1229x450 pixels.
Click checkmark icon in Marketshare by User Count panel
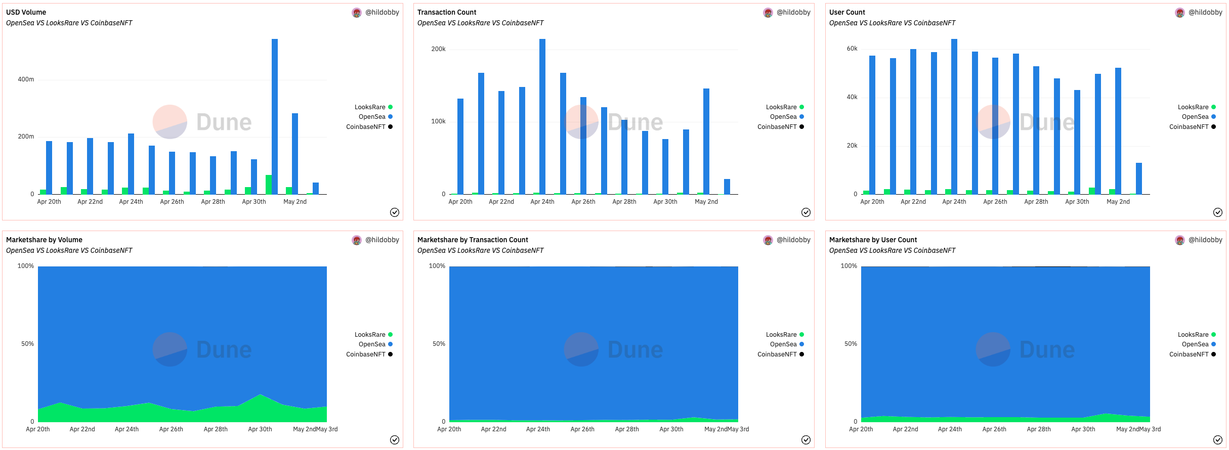(1218, 440)
